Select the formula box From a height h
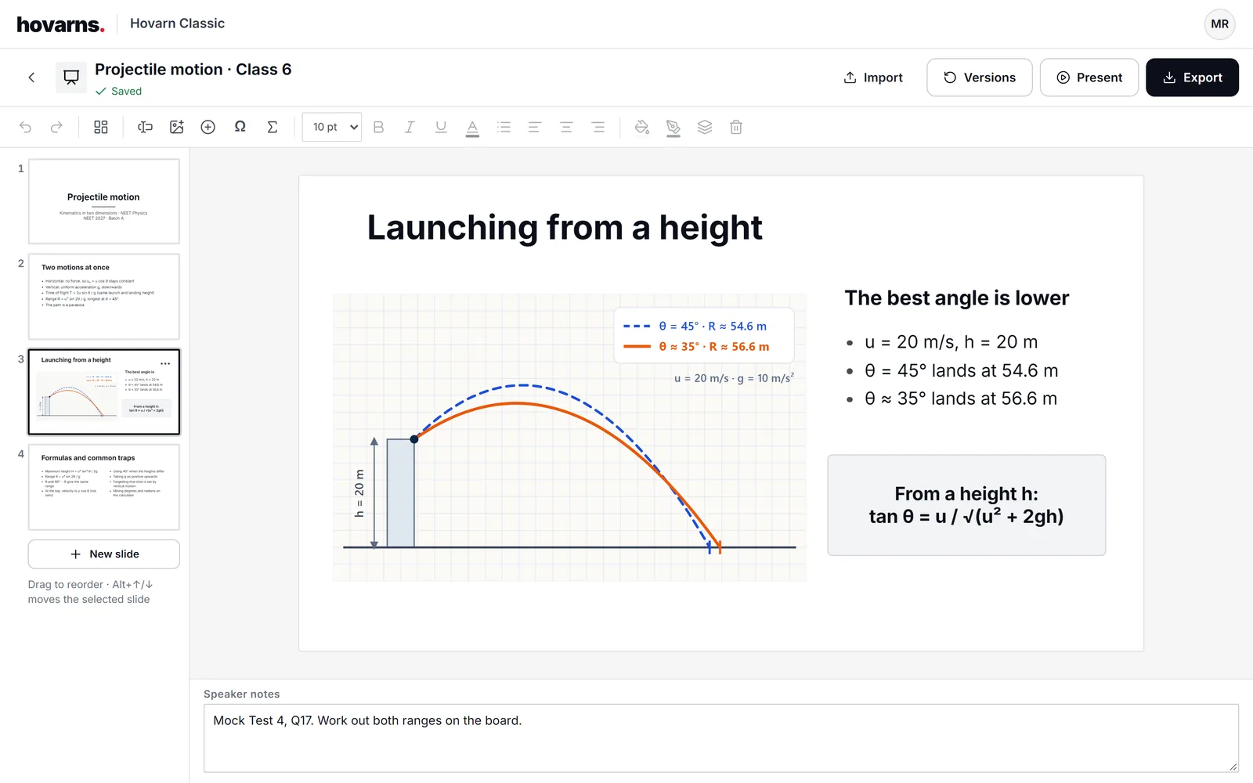This screenshot has width=1253, height=783. [x=966, y=505]
